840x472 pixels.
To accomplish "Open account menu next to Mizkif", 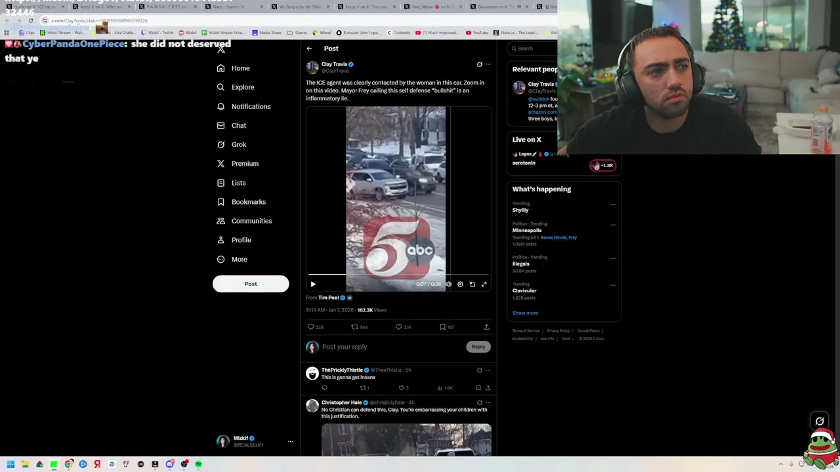I will tap(290, 442).
